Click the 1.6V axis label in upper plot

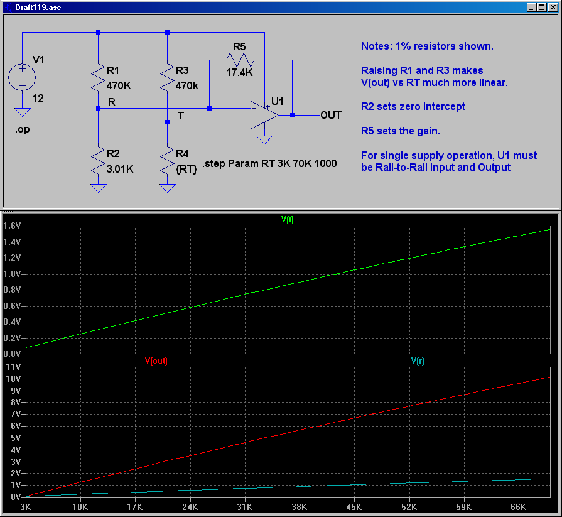pos(12,226)
